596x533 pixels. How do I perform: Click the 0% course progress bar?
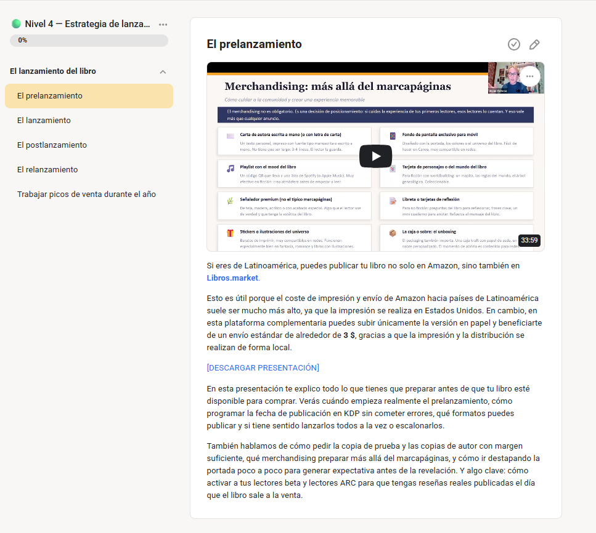click(89, 41)
